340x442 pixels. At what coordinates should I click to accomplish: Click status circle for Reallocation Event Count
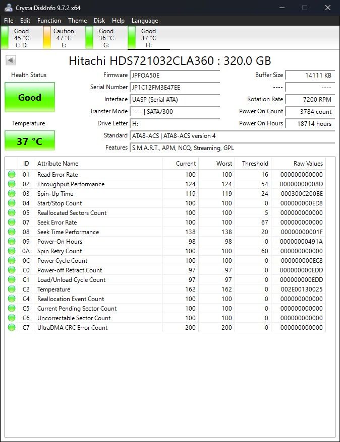point(12,299)
